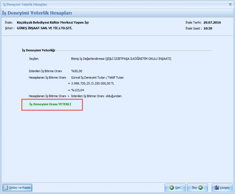The height and width of the screenshot is (194, 235).
Task: Cancel using the Vazgeç button
Action: tap(222, 188)
